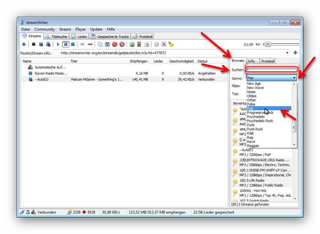This screenshot has height=234, width=320.
Task: Open the Community menu
Action: click(x=44, y=30)
